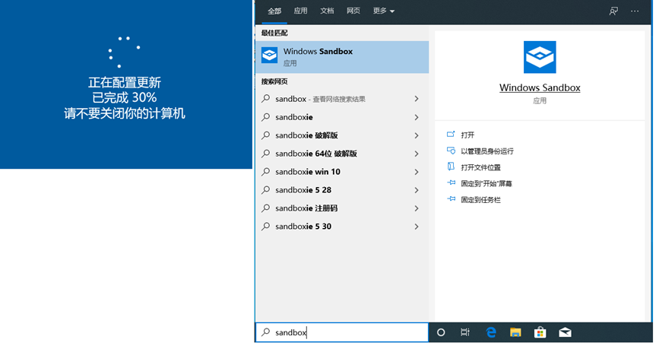
Task: Select the 'sandboxie' suggestion text
Action: 293,117
